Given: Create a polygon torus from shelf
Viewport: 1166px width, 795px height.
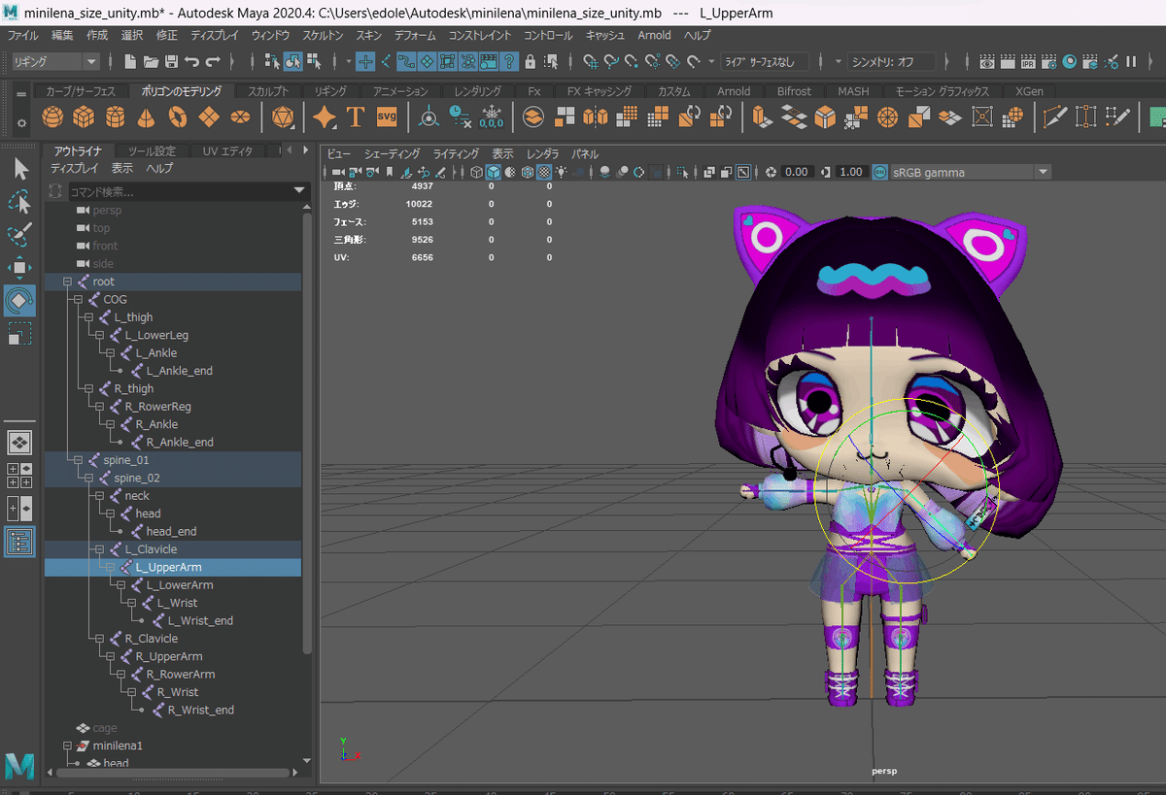Looking at the screenshot, I should (177, 117).
